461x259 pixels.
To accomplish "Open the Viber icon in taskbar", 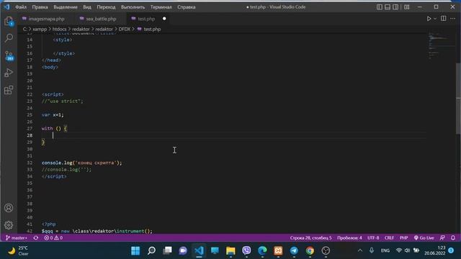I will [246, 250].
